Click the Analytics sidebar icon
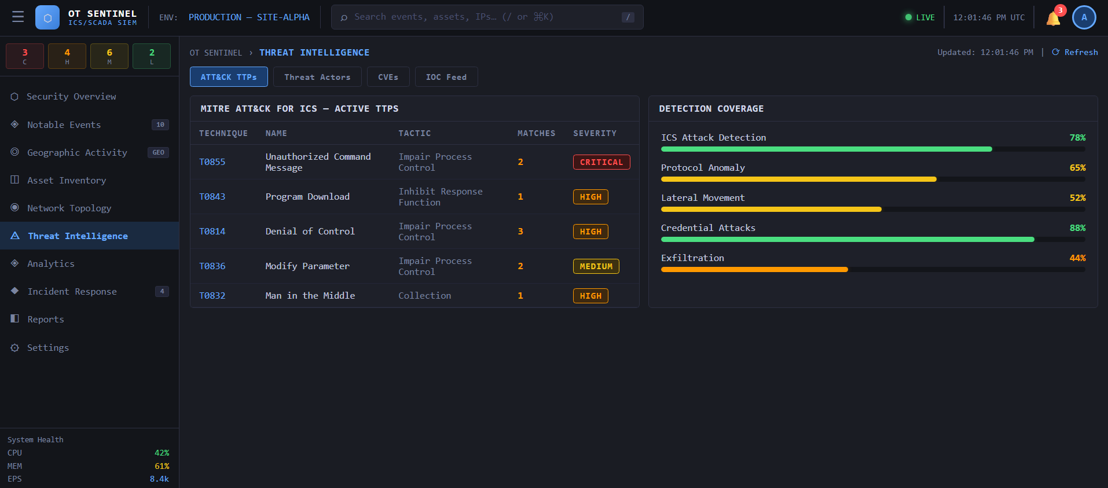This screenshot has width=1108, height=488. coord(15,263)
